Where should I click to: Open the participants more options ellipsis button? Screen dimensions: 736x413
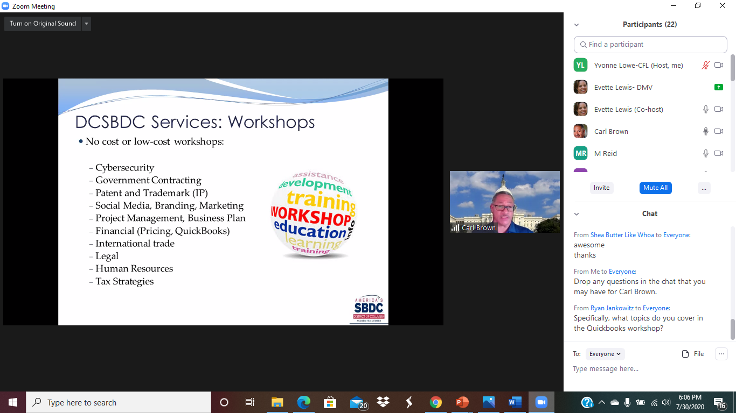tap(704, 188)
